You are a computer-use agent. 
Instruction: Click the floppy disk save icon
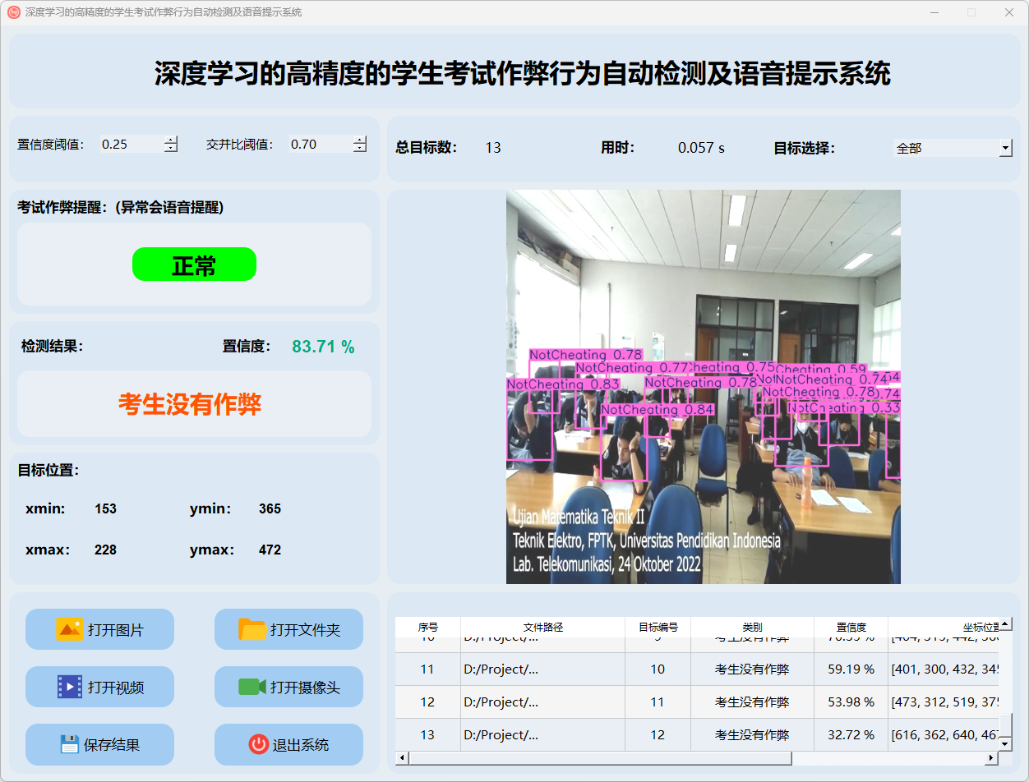tap(70, 744)
